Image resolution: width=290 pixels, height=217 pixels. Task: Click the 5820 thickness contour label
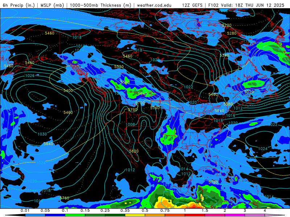point(134,151)
